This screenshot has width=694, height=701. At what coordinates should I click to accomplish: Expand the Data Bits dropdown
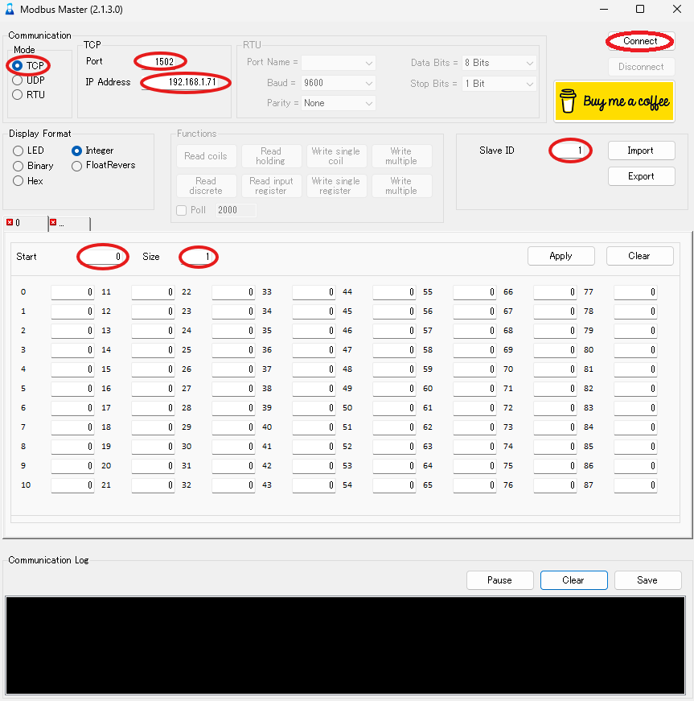click(499, 63)
